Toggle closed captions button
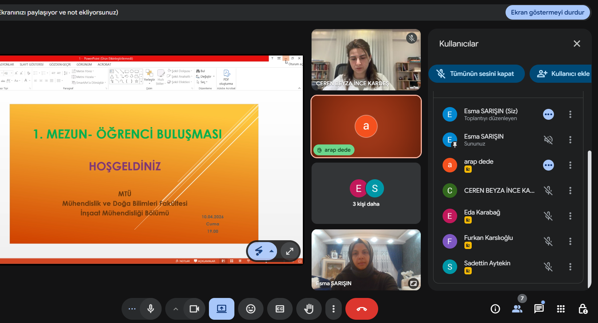This screenshot has height=323, width=598. tap(280, 309)
